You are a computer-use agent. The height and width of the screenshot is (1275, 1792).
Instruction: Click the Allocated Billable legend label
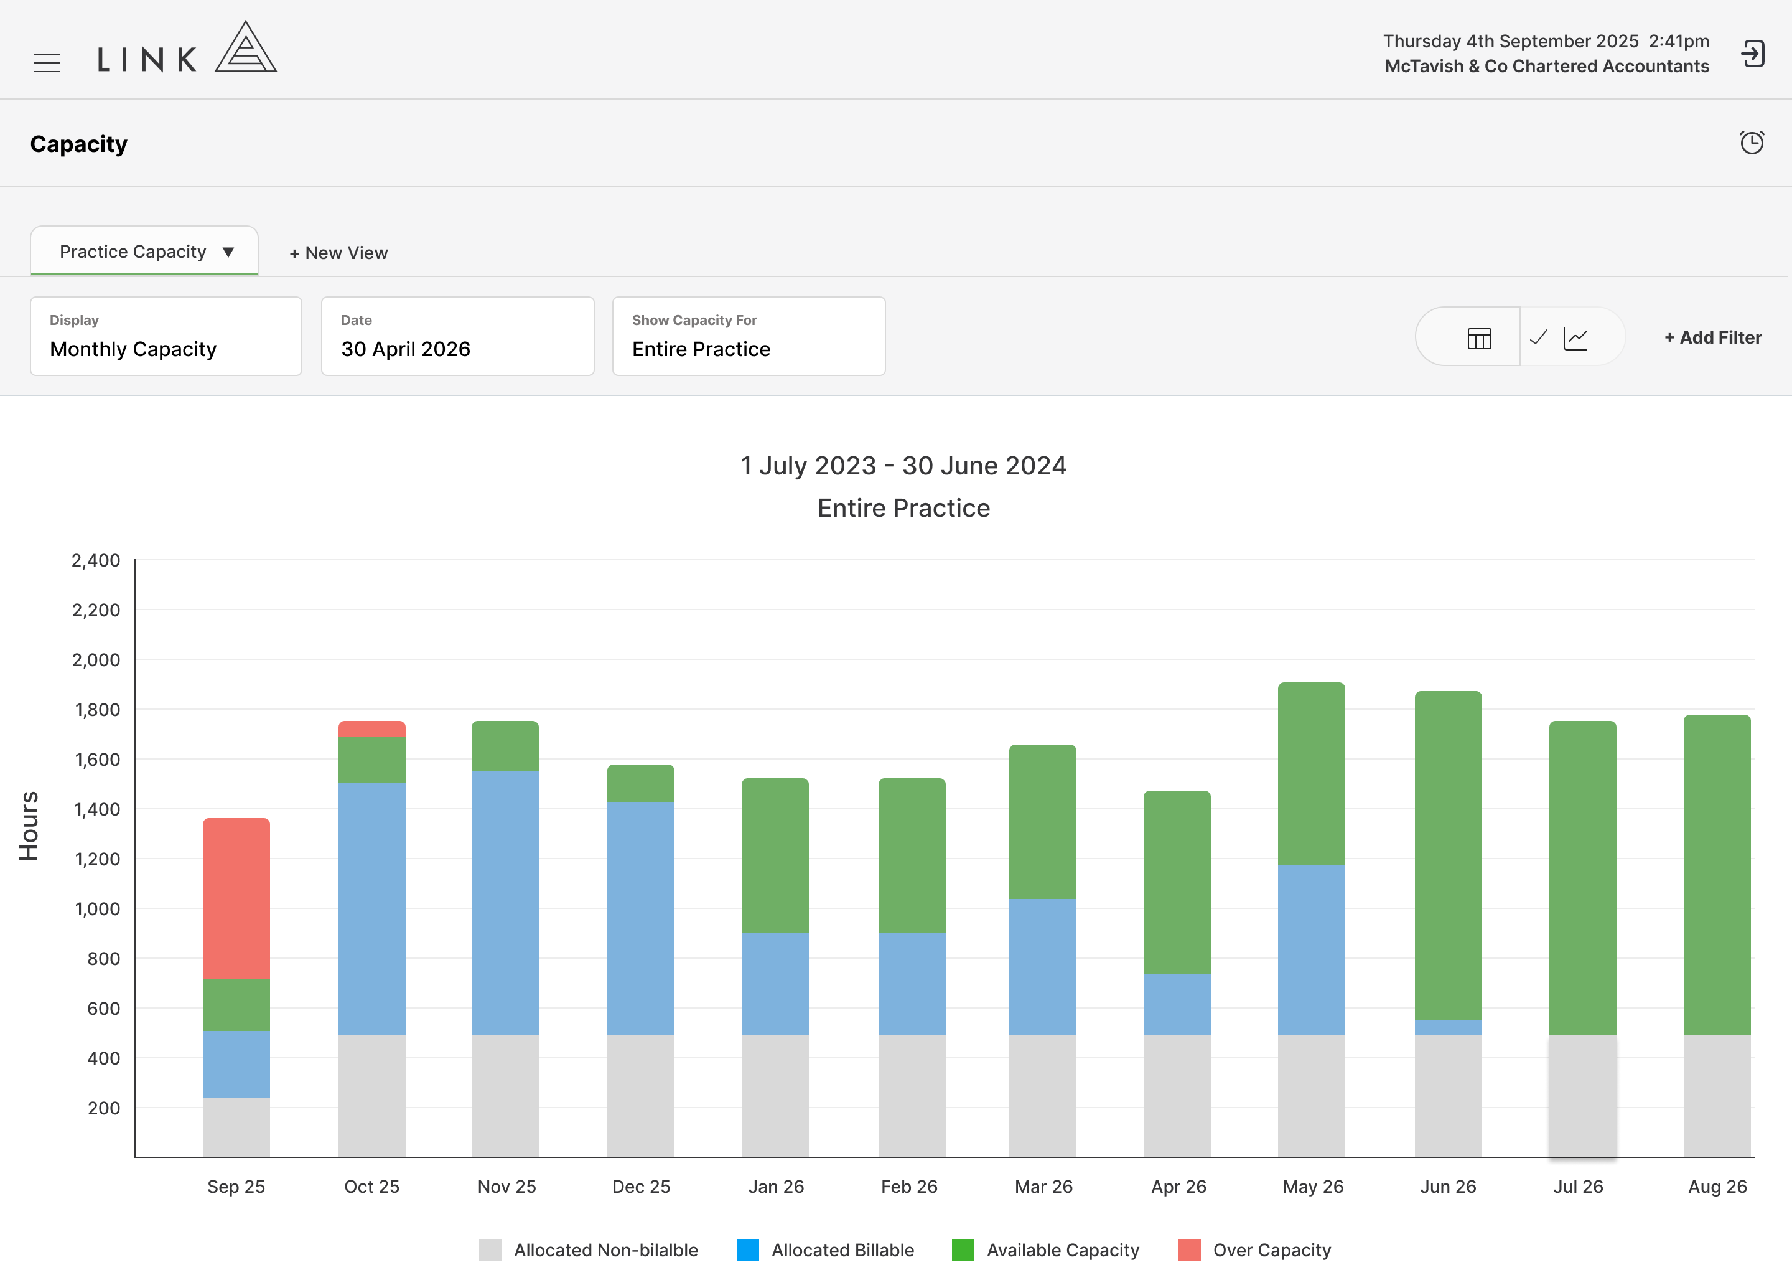click(842, 1250)
